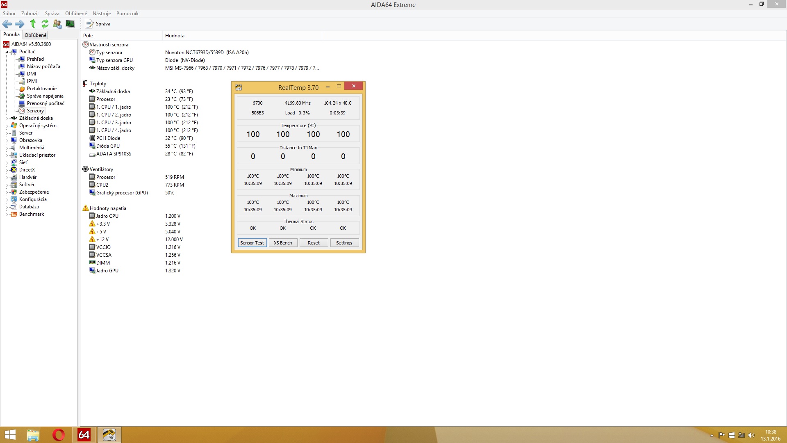Expand the Ukladací priestor tree node

click(x=7, y=155)
